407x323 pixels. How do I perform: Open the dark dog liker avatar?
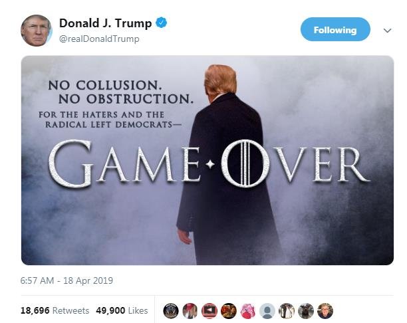(x=306, y=311)
